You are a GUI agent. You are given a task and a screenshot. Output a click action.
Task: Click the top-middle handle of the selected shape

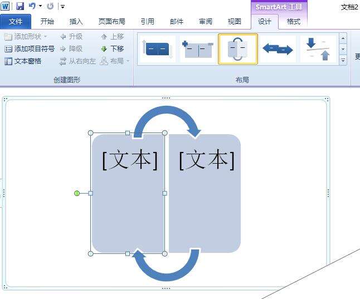(x=128, y=133)
